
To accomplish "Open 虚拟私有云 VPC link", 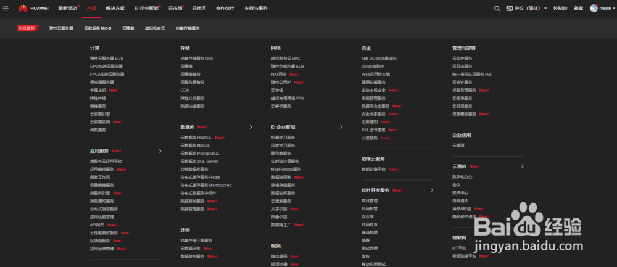I will tap(286, 58).
